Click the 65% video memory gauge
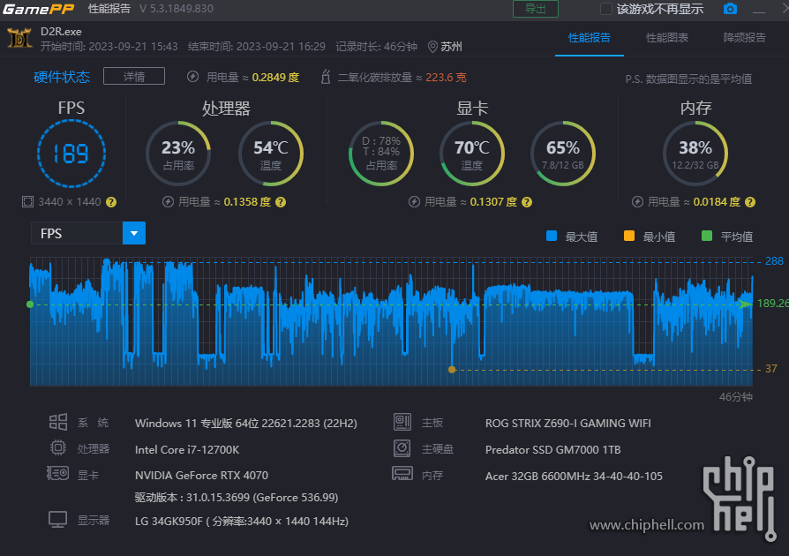The width and height of the screenshot is (789, 556). coord(563,154)
